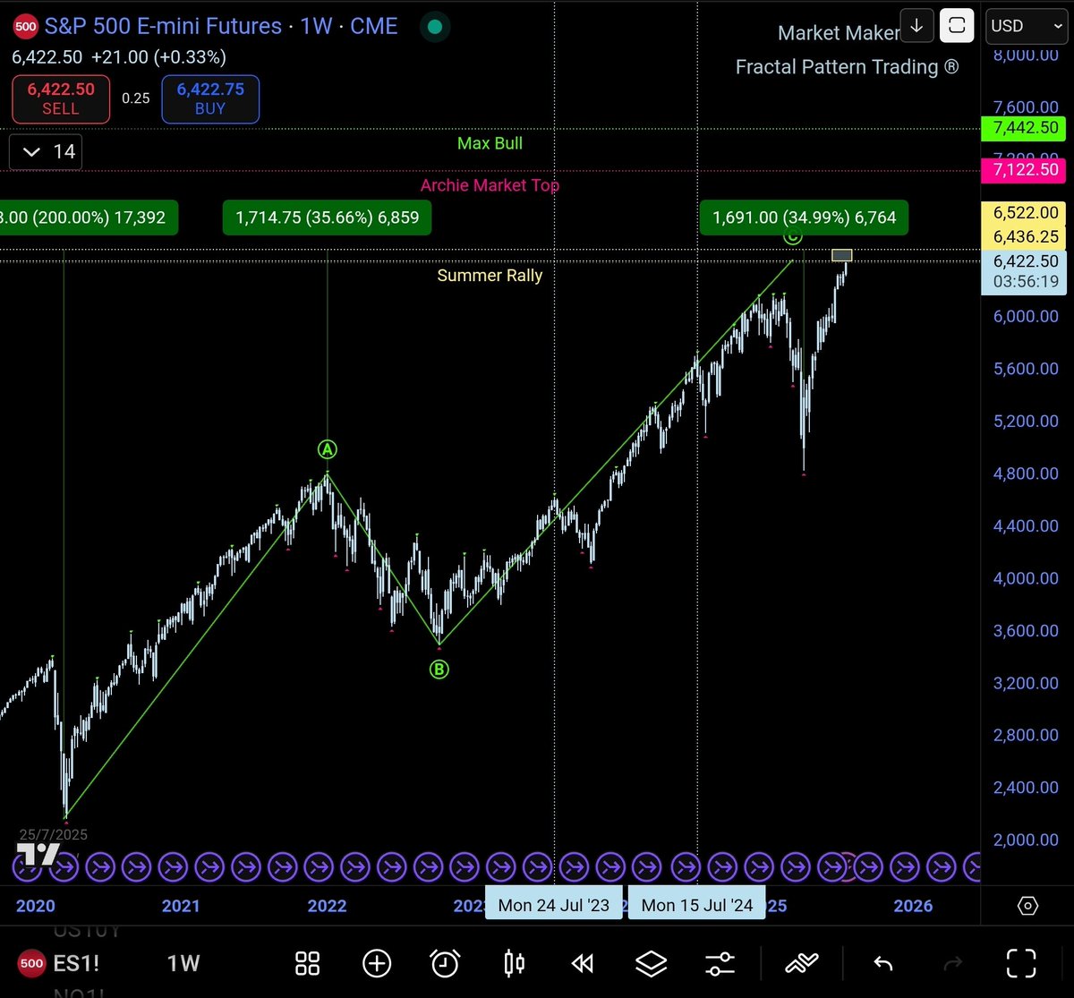The image size is (1074, 998).
Task: Tap the 03:56:19 countdown timer
Action: (x=1026, y=282)
